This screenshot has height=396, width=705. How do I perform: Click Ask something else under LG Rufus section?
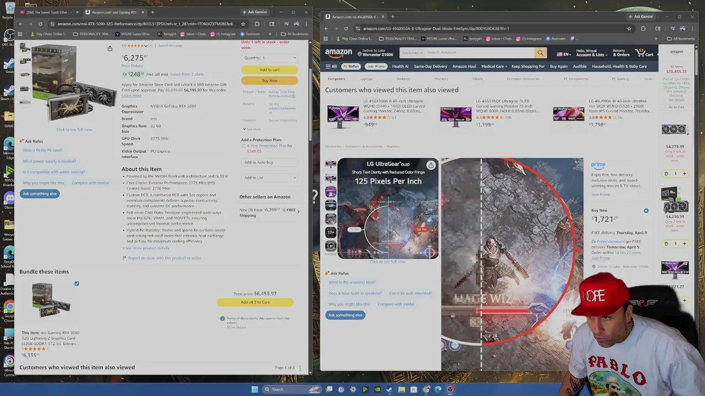(345, 315)
